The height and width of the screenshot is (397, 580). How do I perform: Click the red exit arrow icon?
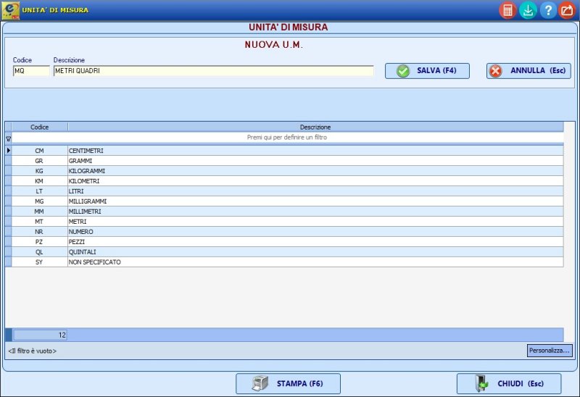coord(568,10)
